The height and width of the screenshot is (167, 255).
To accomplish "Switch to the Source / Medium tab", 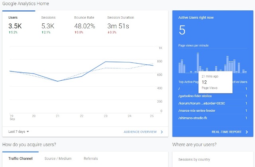I will pos(58,158).
